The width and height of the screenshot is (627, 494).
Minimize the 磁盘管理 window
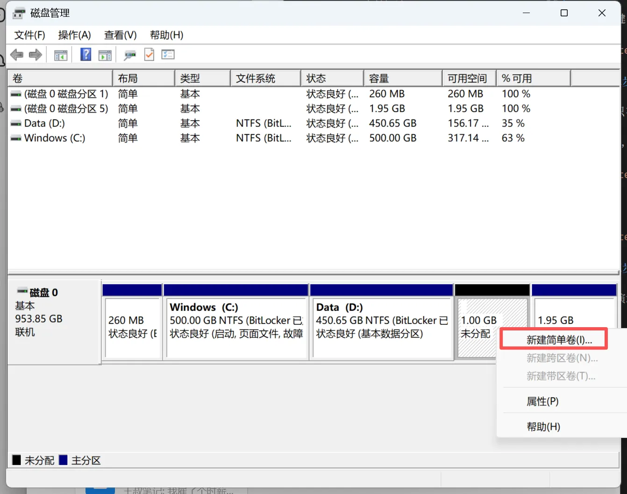click(526, 13)
